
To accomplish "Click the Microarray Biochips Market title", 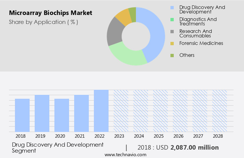I will point(51,13).
